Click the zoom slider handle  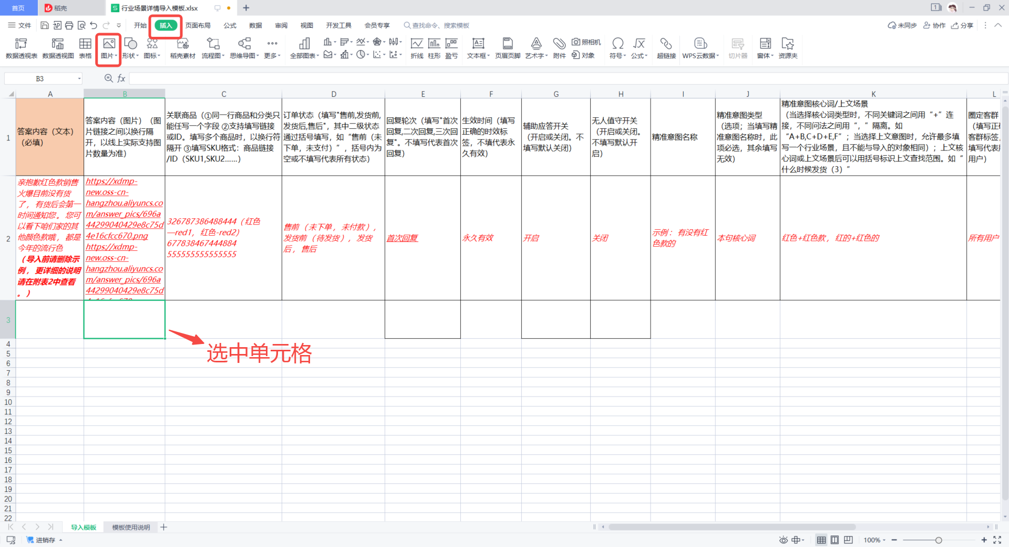pyautogui.click(x=939, y=540)
